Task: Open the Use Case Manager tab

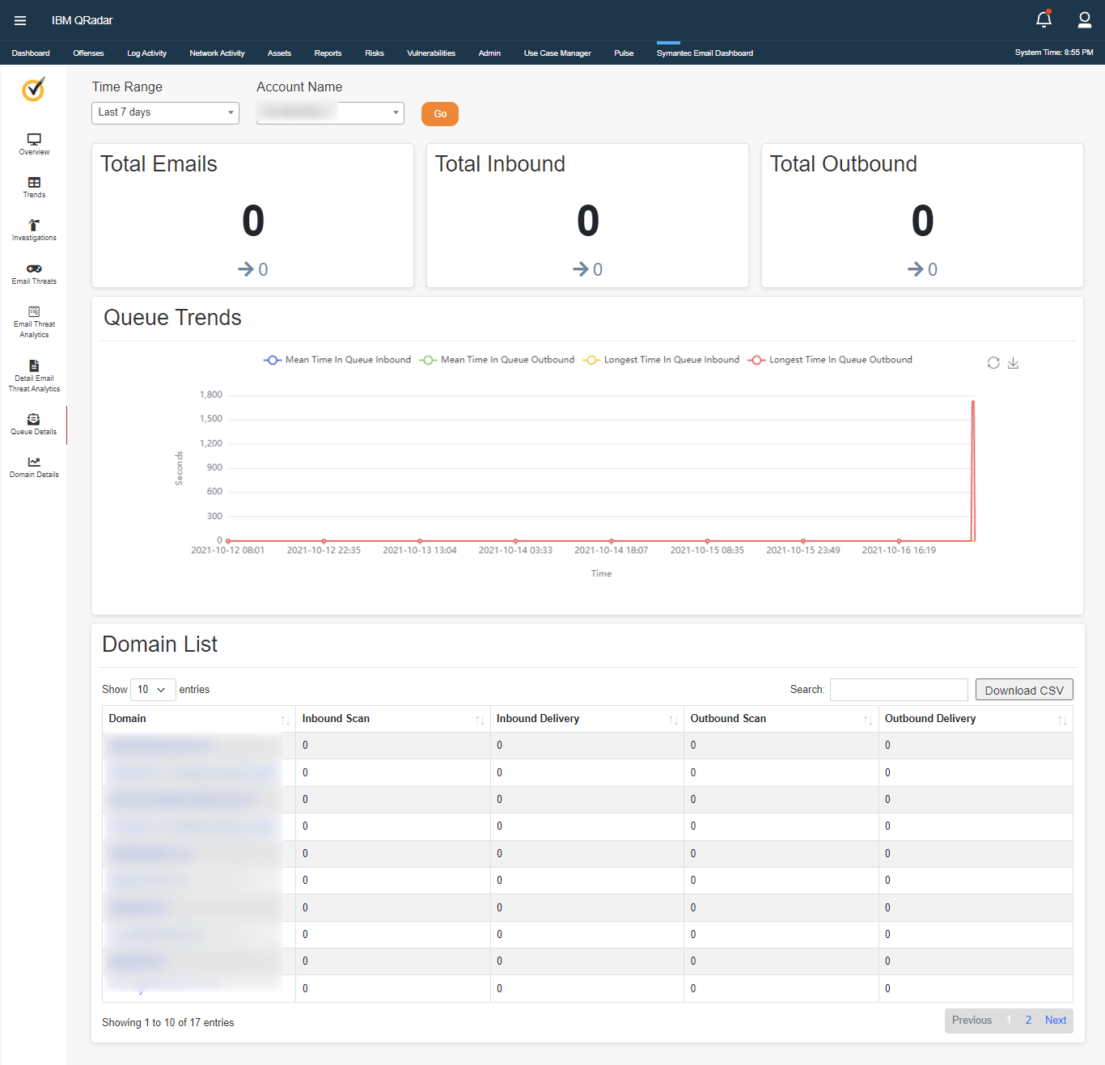Action: [557, 53]
